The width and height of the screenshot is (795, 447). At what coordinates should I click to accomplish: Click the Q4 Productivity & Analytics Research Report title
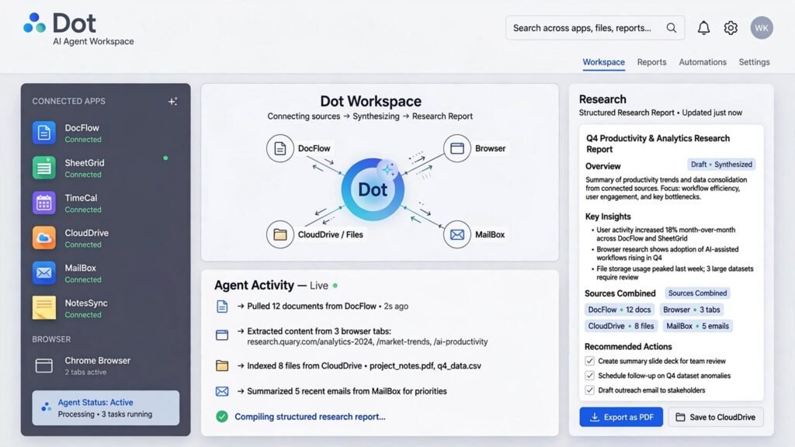tap(658, 144)
